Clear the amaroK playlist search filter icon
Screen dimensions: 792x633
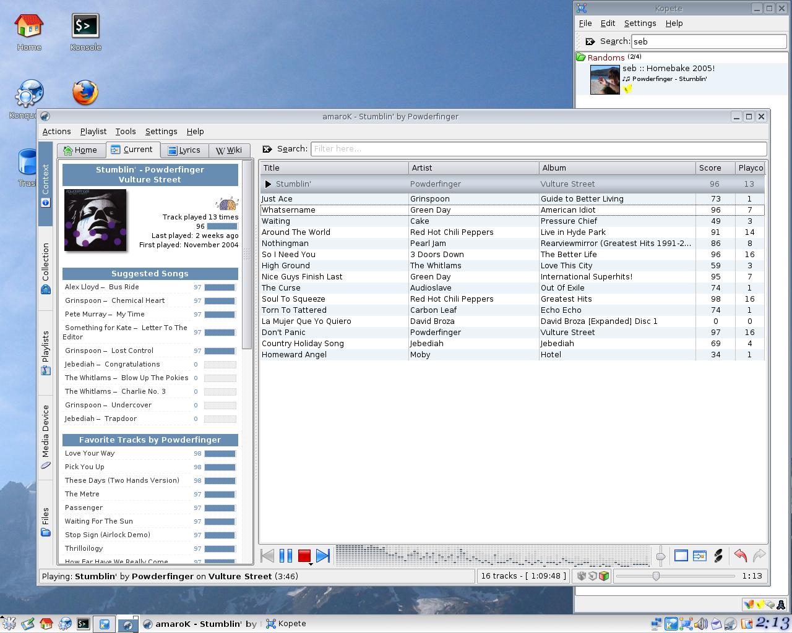267,149
